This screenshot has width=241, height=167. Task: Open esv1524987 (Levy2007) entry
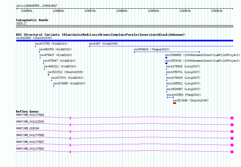[x=183, y=89]
